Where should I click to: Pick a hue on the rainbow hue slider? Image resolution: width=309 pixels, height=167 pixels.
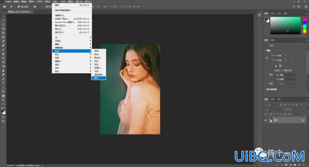(x=305, y=25)
